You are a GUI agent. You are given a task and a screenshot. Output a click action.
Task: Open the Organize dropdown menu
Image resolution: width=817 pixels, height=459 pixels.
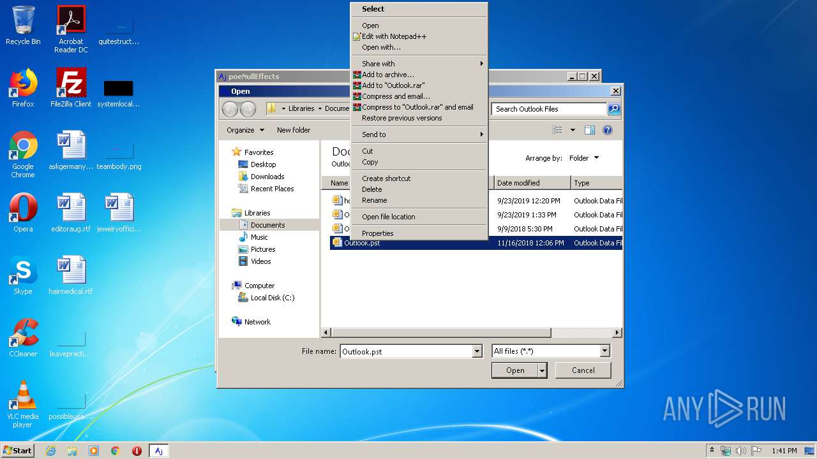tap(245, 130)
